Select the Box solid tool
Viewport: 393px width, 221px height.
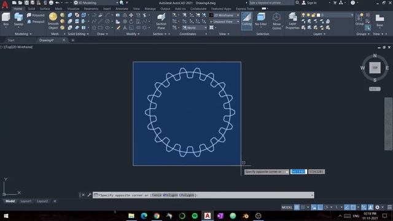[x=6, y=20]
